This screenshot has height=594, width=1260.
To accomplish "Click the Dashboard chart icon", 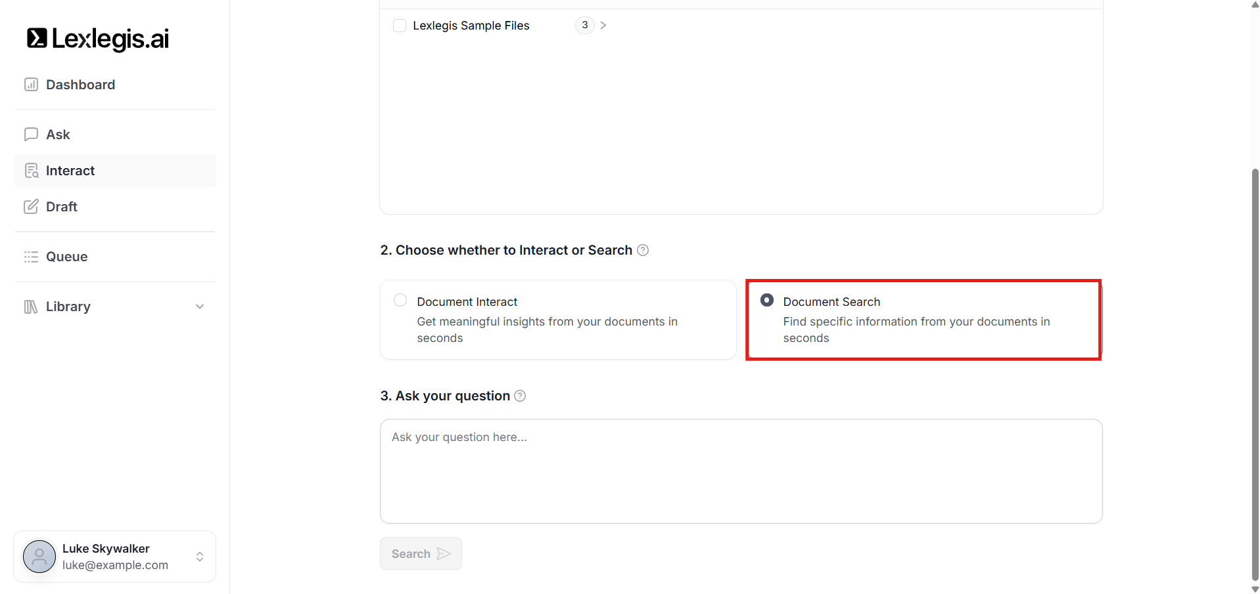I will 31,85.
